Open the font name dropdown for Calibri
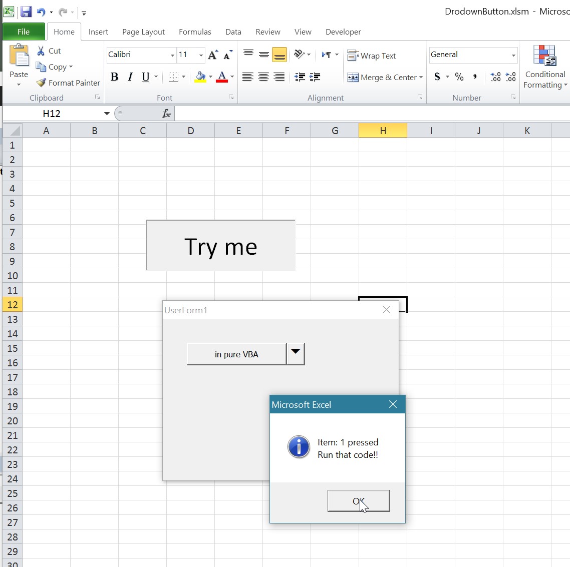 click(x=172, y=55)
